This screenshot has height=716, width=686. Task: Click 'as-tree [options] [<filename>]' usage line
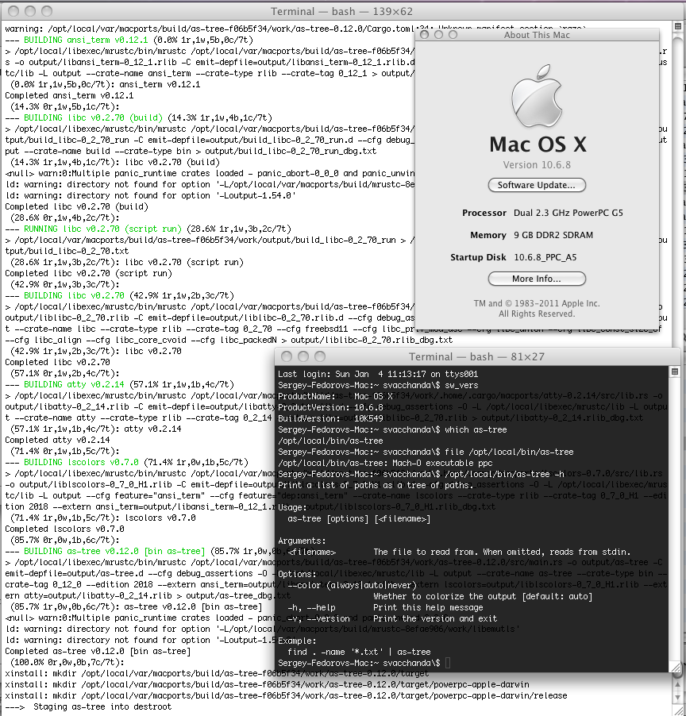(x=359, y=518)
